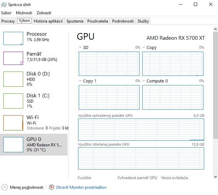218x195 pixels.
Task: Click the Resource Monitor icon
Action: pos(51,187)
